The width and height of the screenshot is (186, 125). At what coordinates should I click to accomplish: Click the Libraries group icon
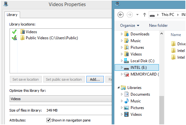[123, 88]
